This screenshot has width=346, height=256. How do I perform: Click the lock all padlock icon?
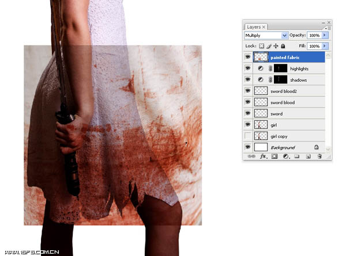click(283, 46)
